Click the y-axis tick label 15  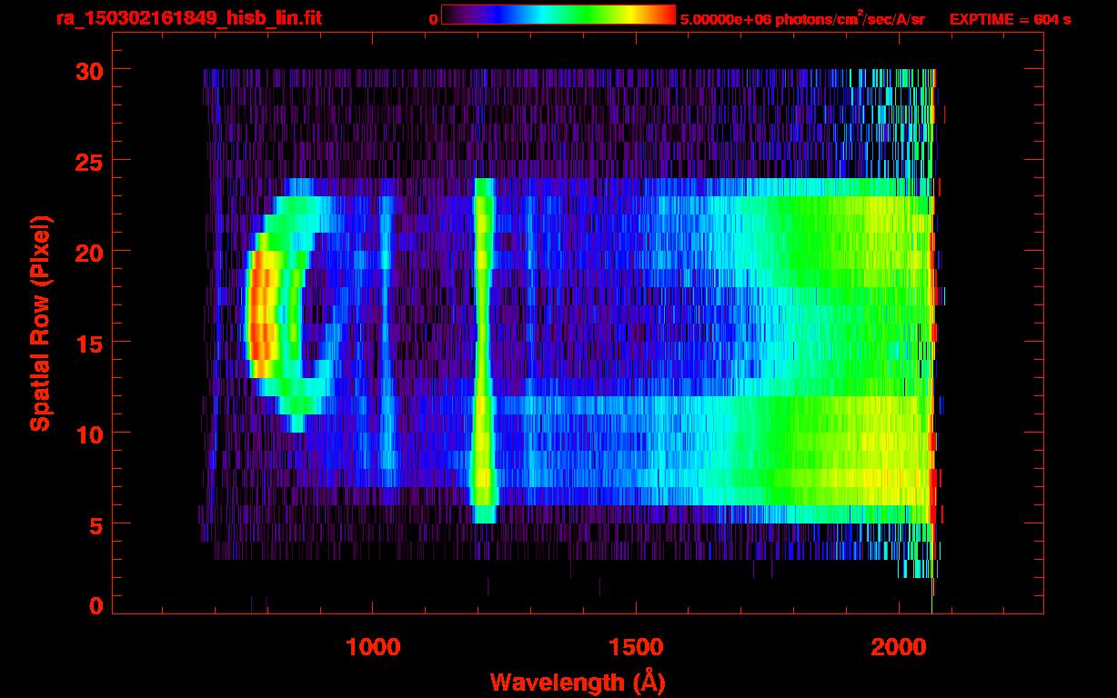click(88, 343)
